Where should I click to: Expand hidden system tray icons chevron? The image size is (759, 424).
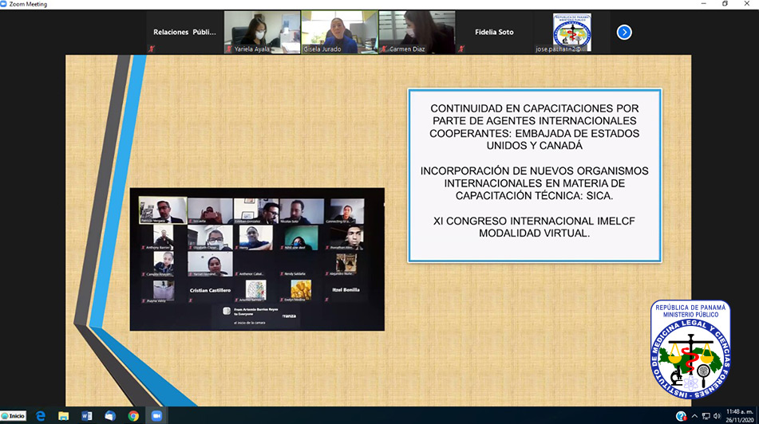[694, 416]
